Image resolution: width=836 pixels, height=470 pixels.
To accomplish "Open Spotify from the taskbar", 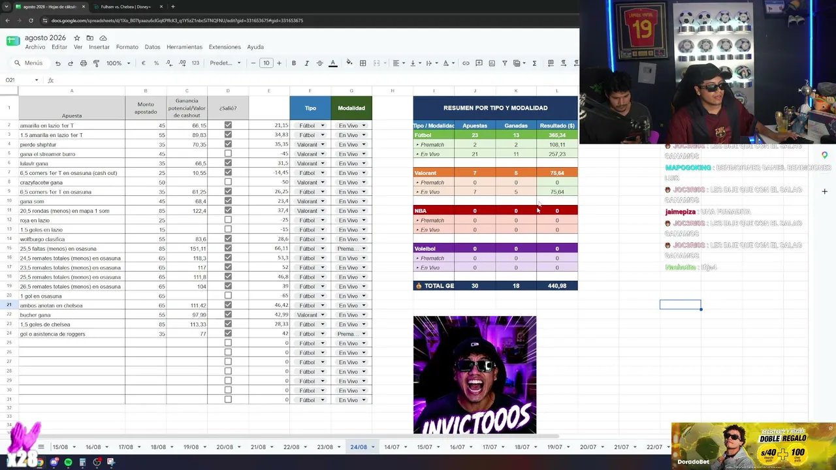I will [68, 462].
